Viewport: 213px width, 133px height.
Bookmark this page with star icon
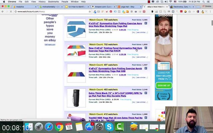coord(90,12)
